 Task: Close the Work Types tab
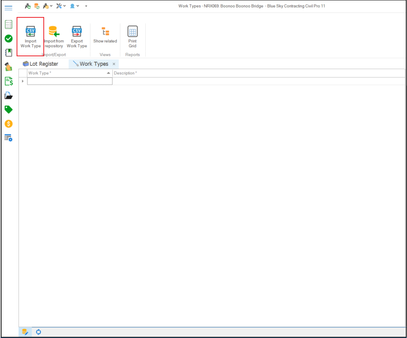click(x=114, y=64)
